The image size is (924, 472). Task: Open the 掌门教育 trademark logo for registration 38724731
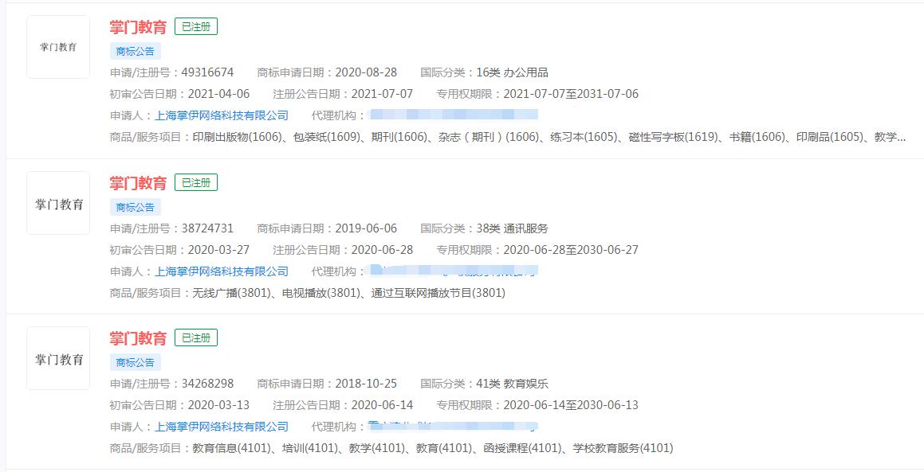58,203
